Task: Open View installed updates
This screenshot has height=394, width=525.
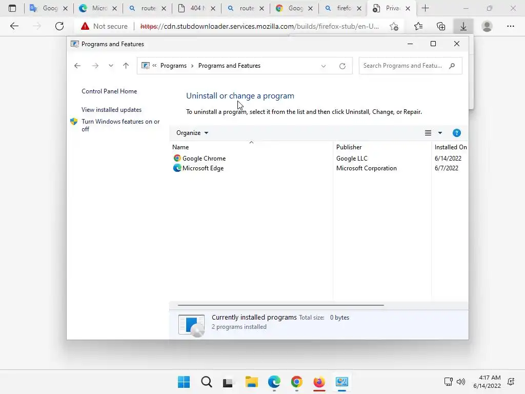Action: [x=111, y=110]
